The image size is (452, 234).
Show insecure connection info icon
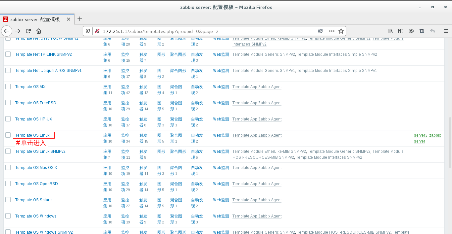pyautogui.click(x=97, y=31)
